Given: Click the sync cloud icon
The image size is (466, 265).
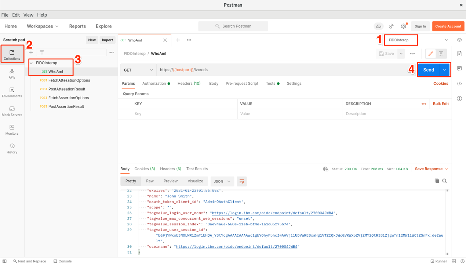Looking at the screenshot, I should point(378,26).
